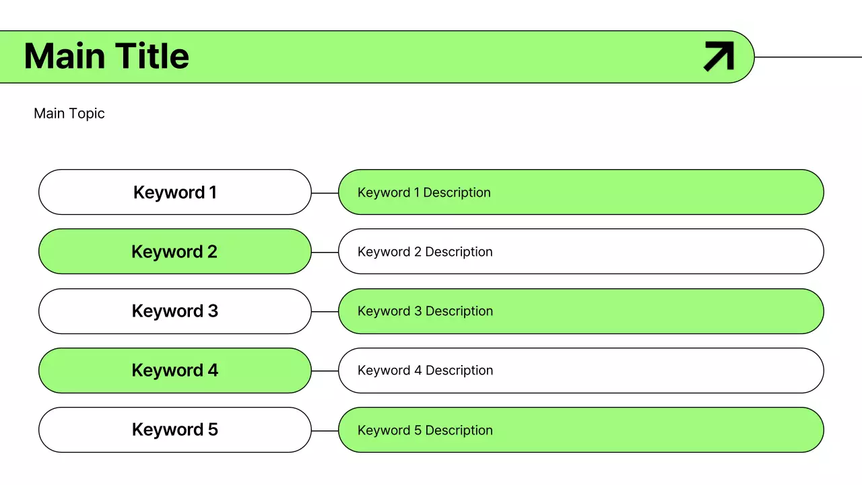Image resolution: width=862 pixels, height=485 pixels.
Task: Click connector line beside Keyword 4
Action: point(325,371)
